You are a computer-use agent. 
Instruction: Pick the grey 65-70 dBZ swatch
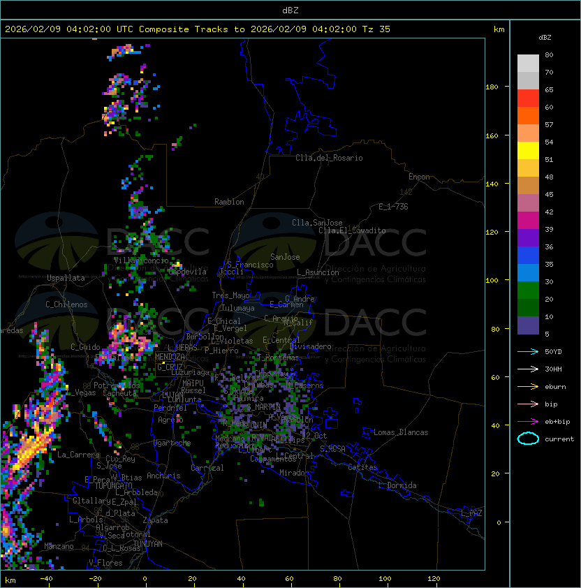click(528, 80)
